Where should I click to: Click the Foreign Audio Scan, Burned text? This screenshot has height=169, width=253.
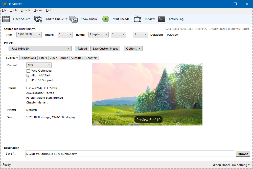(45, 98)
